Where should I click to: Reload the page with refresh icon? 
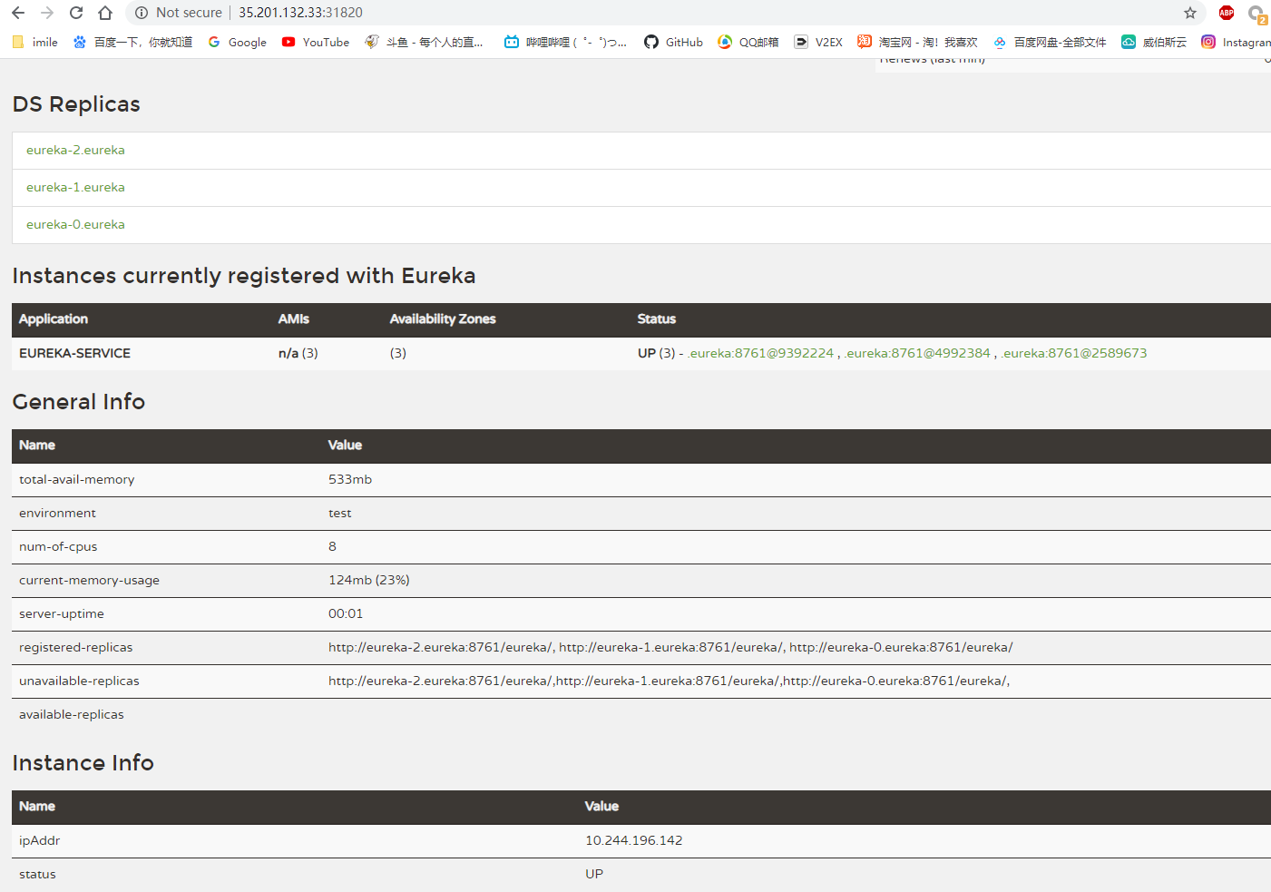click(76, 13)
